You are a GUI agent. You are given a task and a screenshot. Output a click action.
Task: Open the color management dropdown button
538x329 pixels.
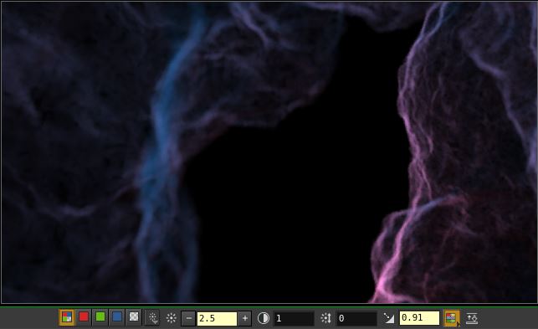point(452,318)
